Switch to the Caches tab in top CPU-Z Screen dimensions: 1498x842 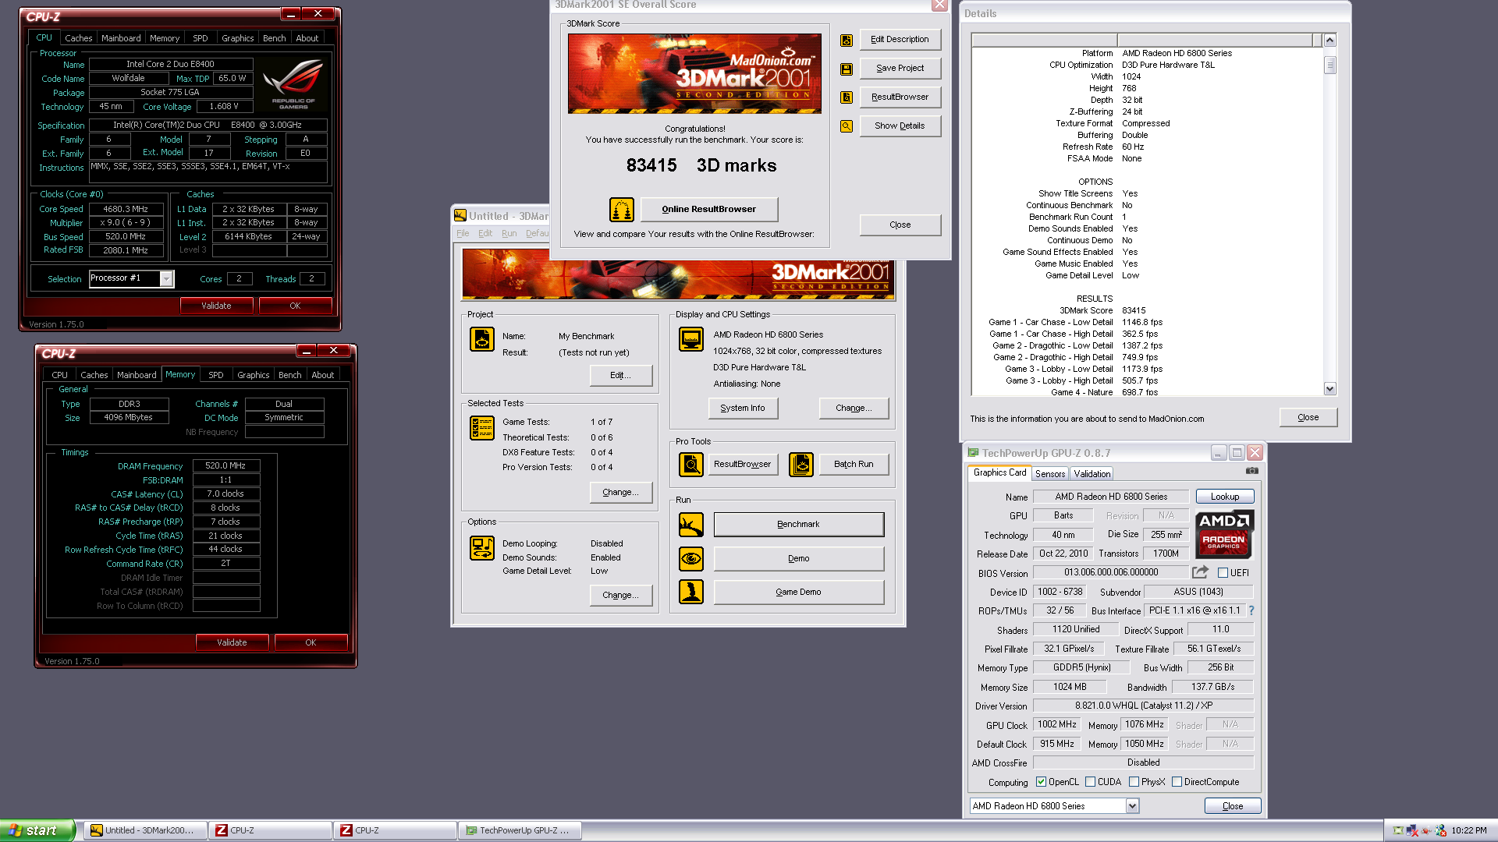pyautogui.click(x=78, y=38)
